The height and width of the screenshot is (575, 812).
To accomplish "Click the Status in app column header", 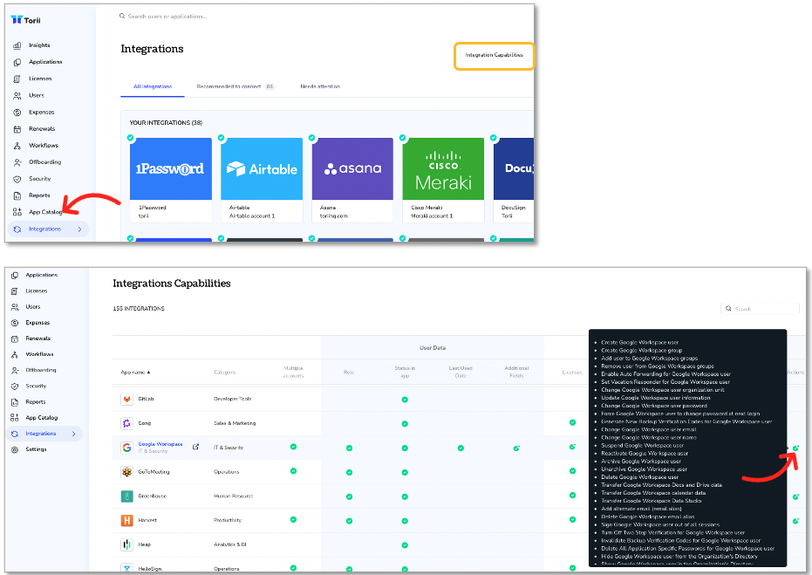I will pyautogui.click(x=405, y=372).
